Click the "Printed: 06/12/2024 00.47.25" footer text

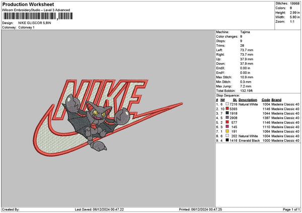pos(200,209)
